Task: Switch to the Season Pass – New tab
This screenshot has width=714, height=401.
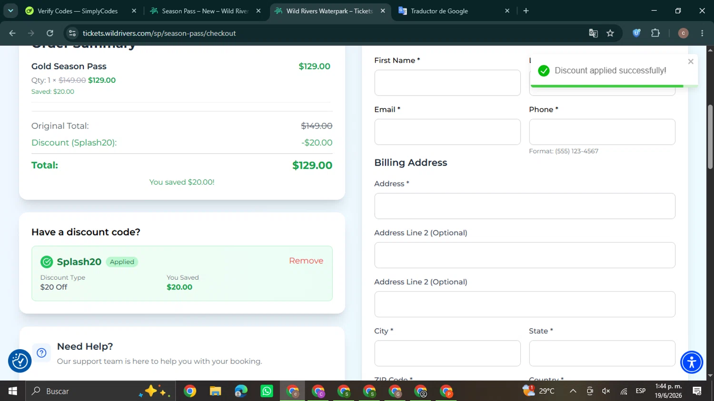Action: (205, 11)
